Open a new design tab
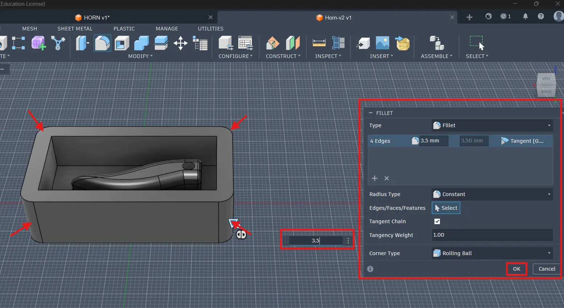The height and width of the screenshot is (308, 564). pos(469,17)
